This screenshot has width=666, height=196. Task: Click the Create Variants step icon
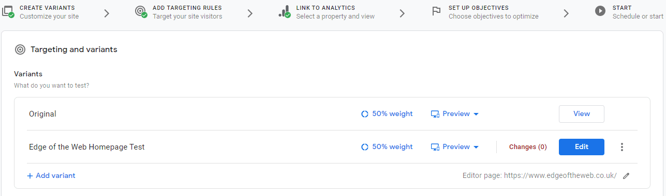click(8, 11)
